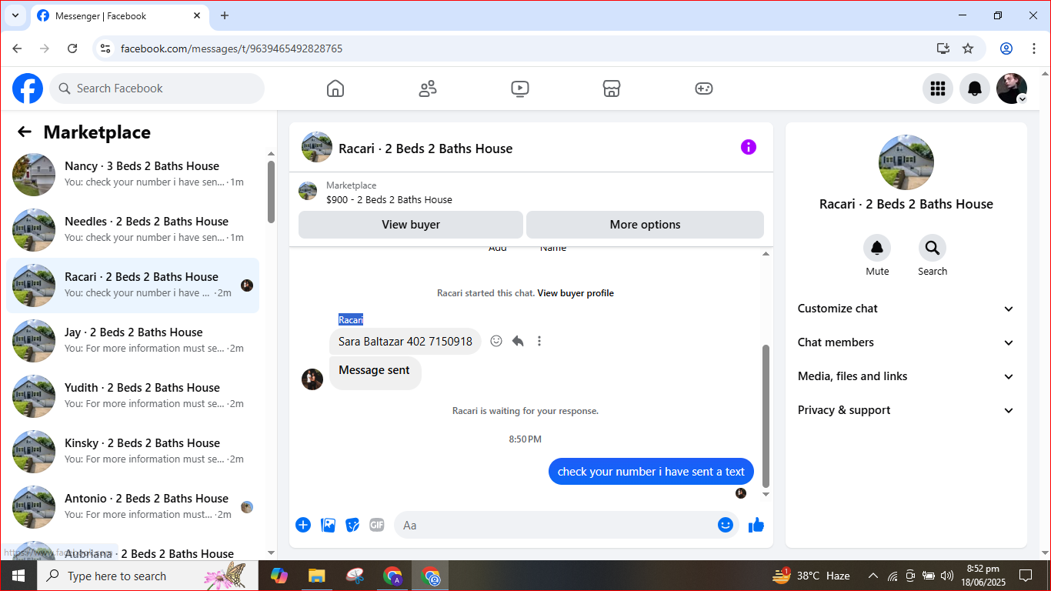Screen dimensions: 1051x591
Task: Expand Chat members section
Action: 906,342
